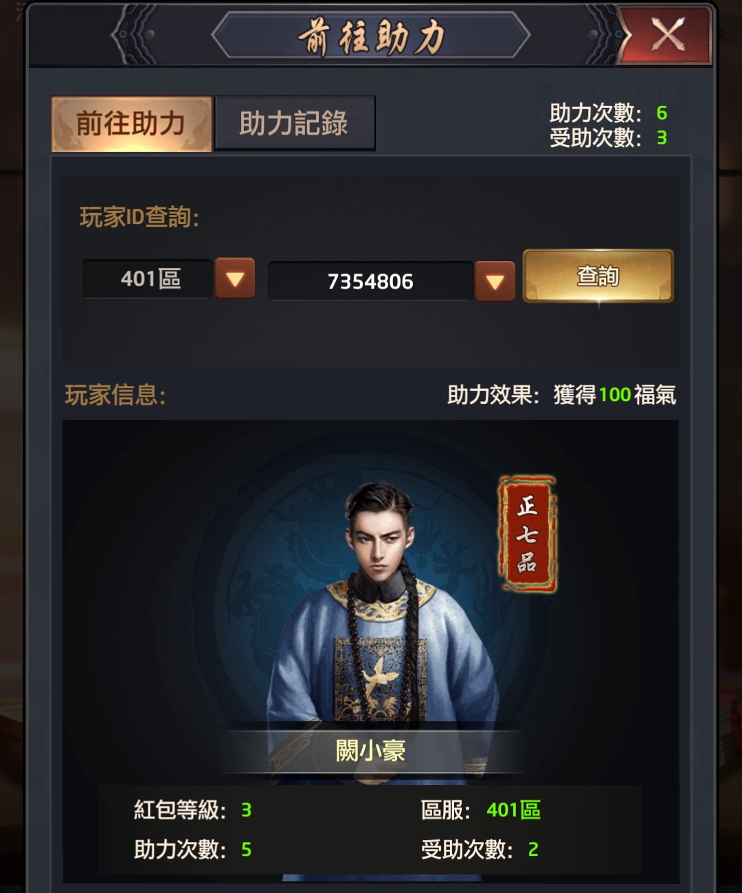Expand the 401區 server dropdown arrow
Screen dimensions: 742x893
235,278
